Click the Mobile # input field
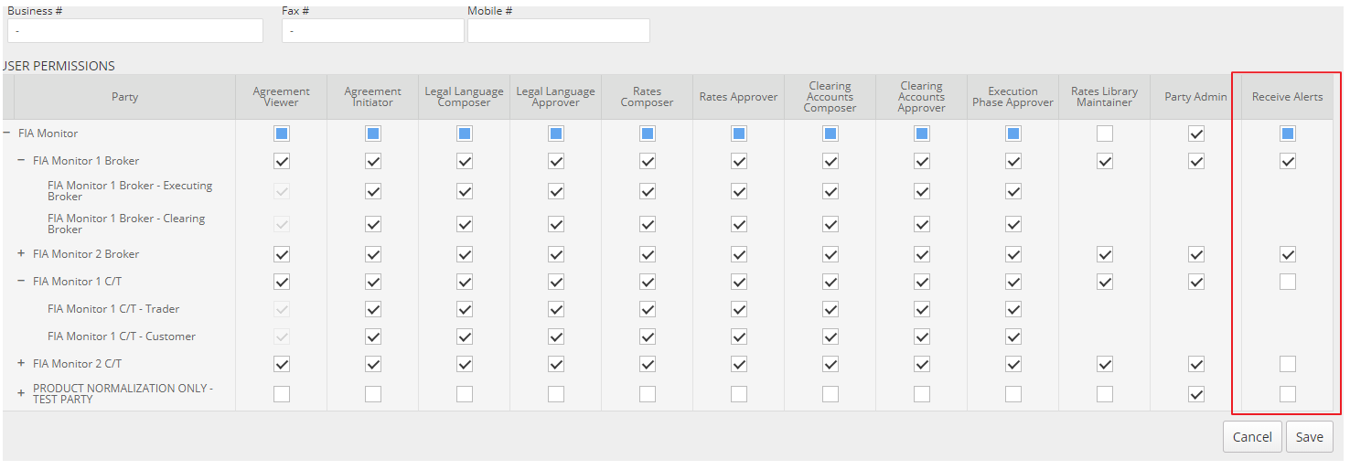1350x470 pixels. [559, 31]
